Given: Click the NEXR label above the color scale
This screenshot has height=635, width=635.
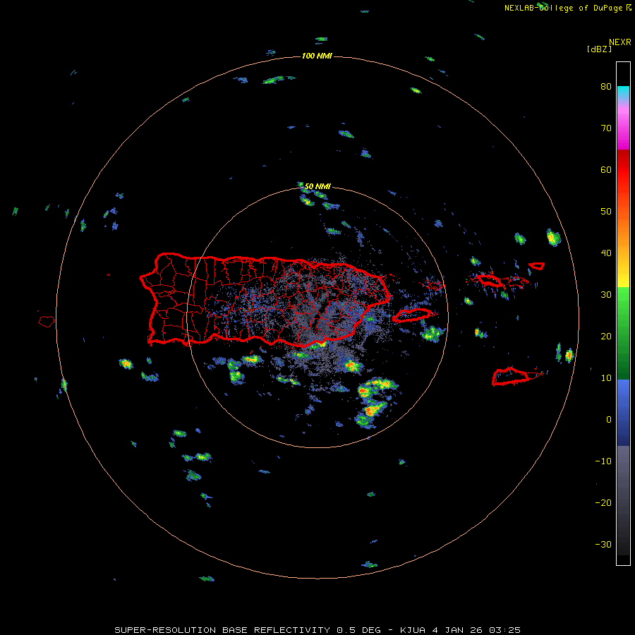Looking at the screenshot, I should pyautogui.click(x=620, y=42).
